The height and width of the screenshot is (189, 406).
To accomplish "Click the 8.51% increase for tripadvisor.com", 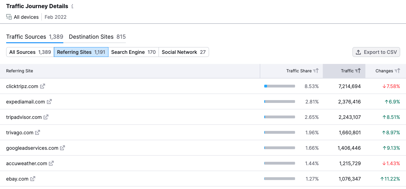I will coord(391,117).
